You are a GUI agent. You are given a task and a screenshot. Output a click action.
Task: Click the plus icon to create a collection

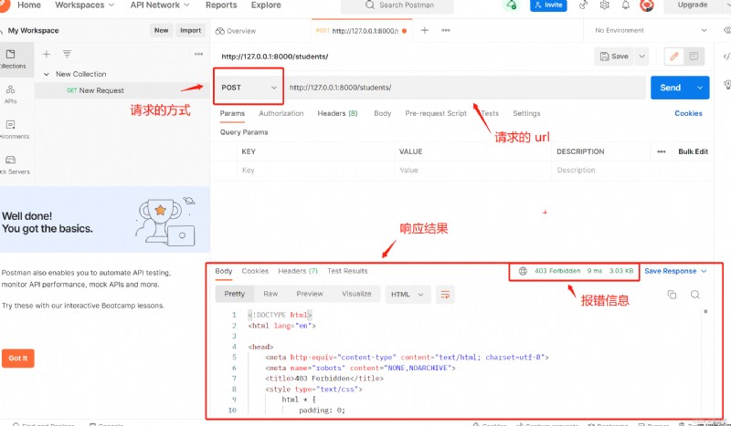[47, 55]
